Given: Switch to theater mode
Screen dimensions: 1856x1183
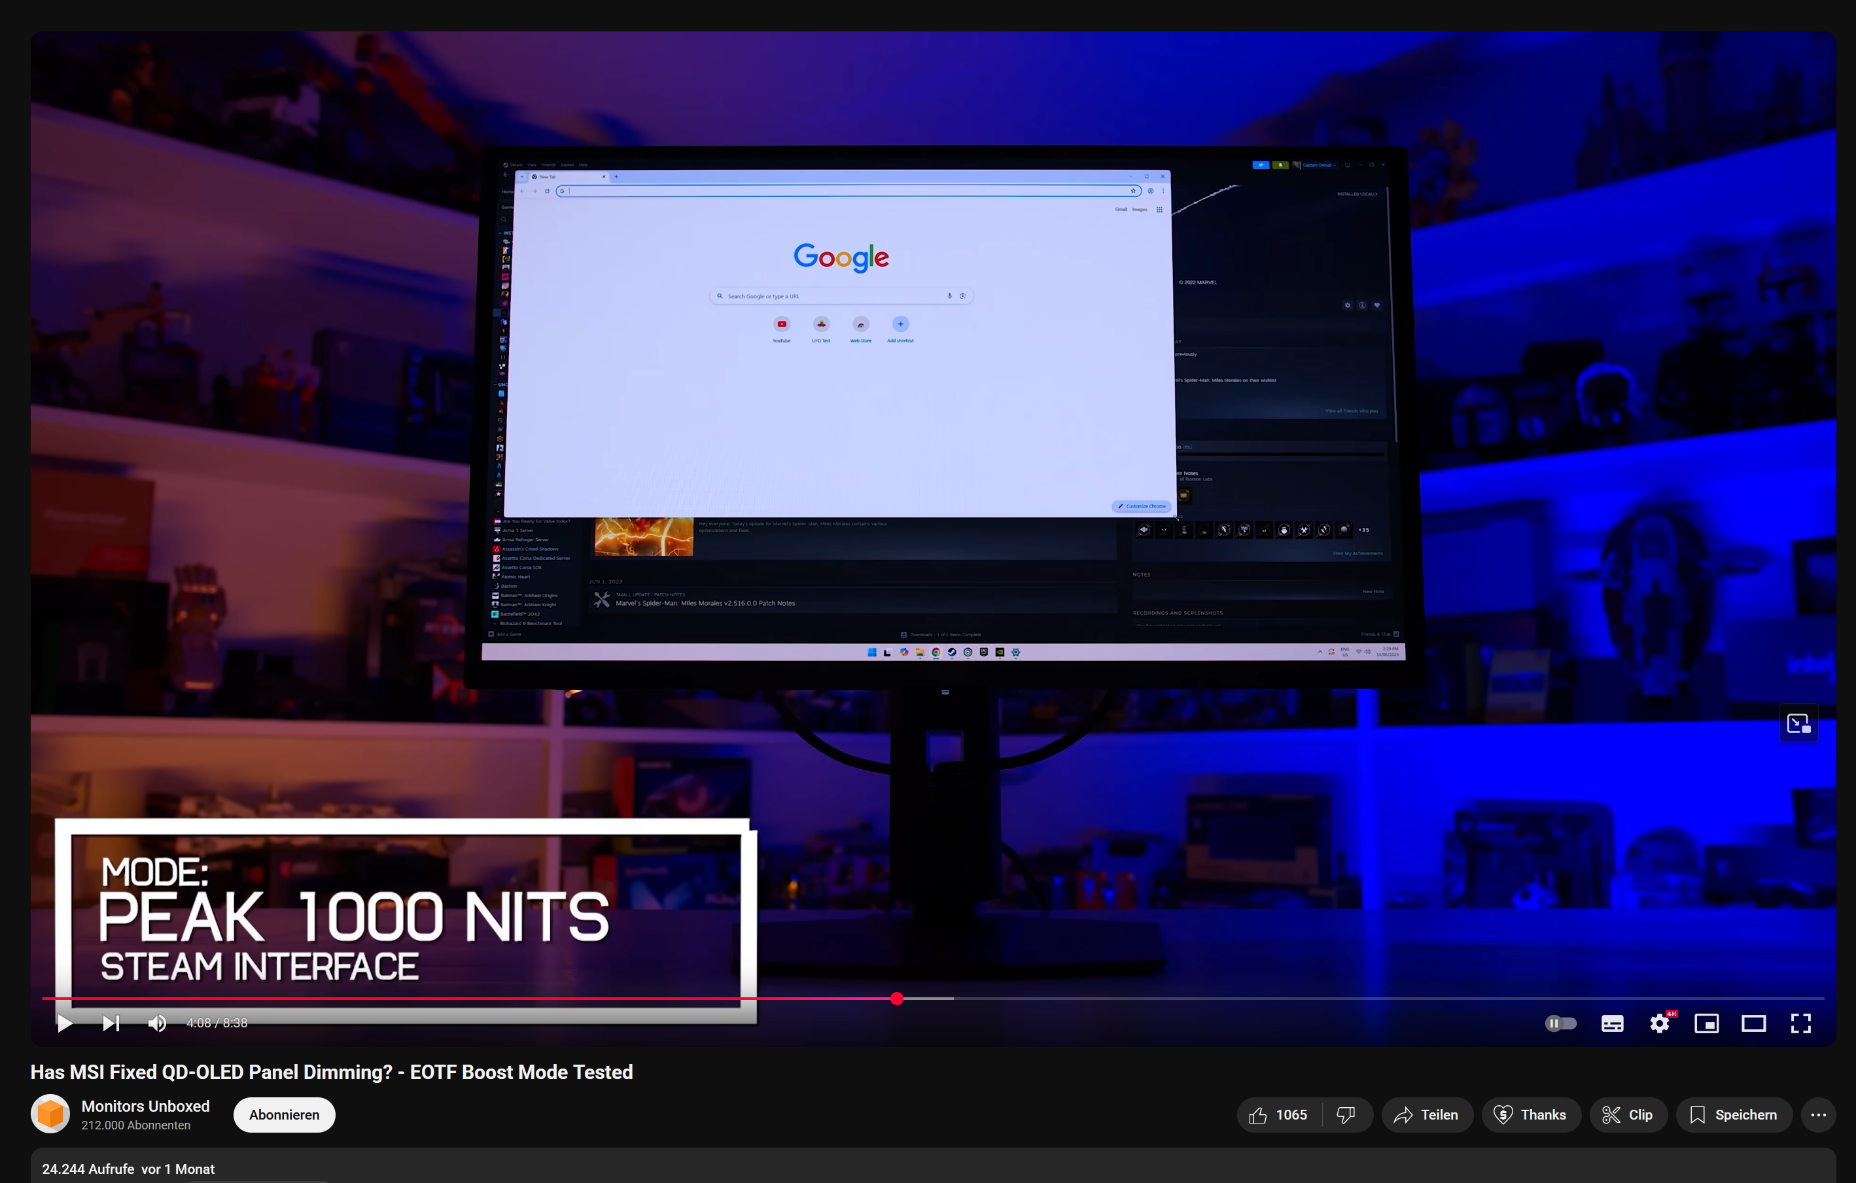Looking at the screenshot, I should [x=1753, y=1023].
